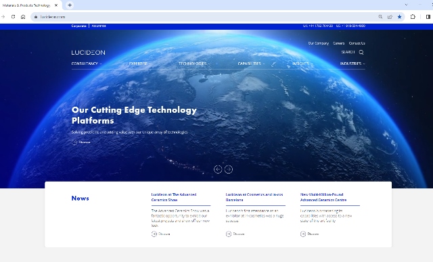Screen dimensions: 433x262
Task: Select the Assurance top bar tab
Action: click(99, 26)
